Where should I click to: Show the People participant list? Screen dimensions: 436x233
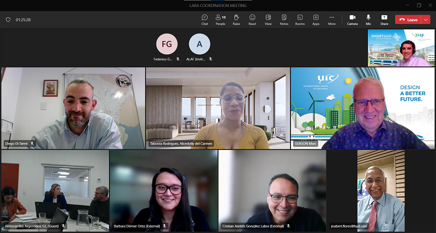[x=220, y=19]
